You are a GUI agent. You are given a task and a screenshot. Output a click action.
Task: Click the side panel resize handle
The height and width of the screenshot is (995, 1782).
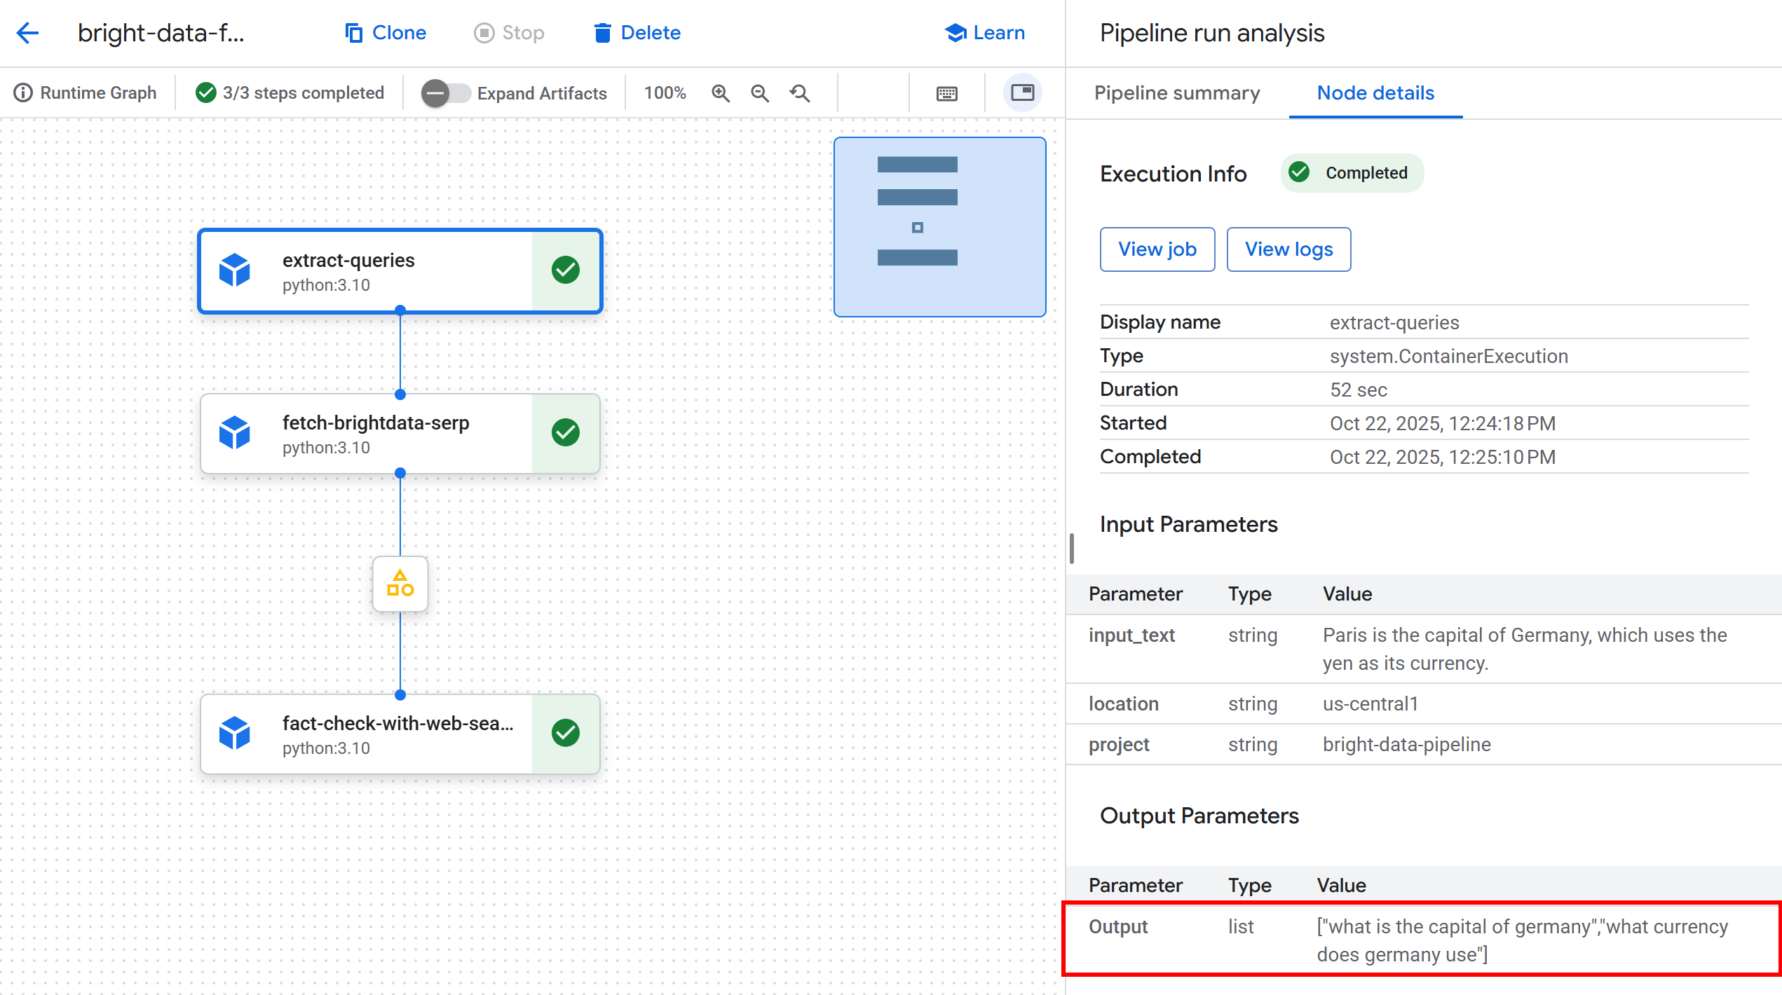point(1071,549)
